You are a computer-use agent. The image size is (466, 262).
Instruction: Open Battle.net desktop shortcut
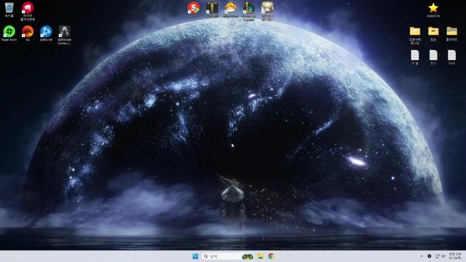[46, 32]
